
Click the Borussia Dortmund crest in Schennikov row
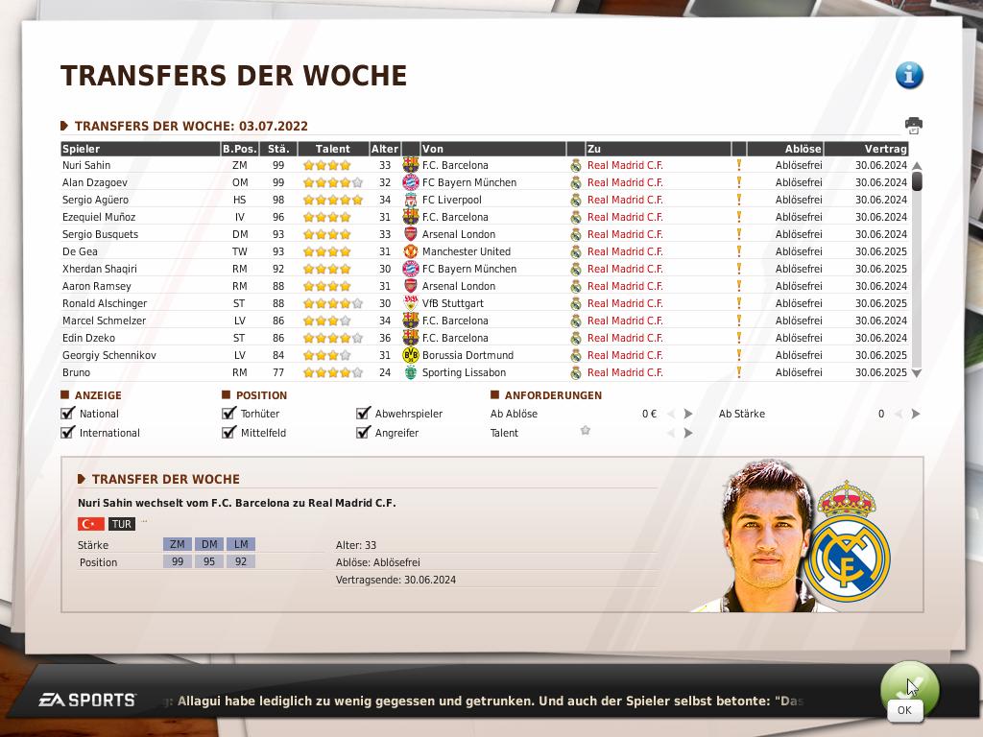[411, 355]
